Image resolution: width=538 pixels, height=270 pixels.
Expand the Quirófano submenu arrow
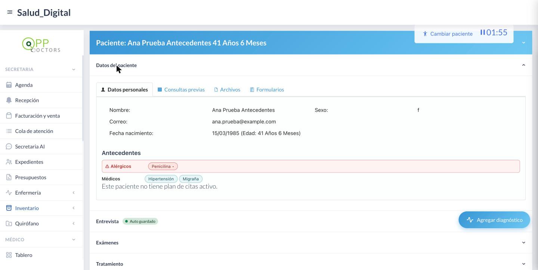pyautogui.click(x=74, y=223)
